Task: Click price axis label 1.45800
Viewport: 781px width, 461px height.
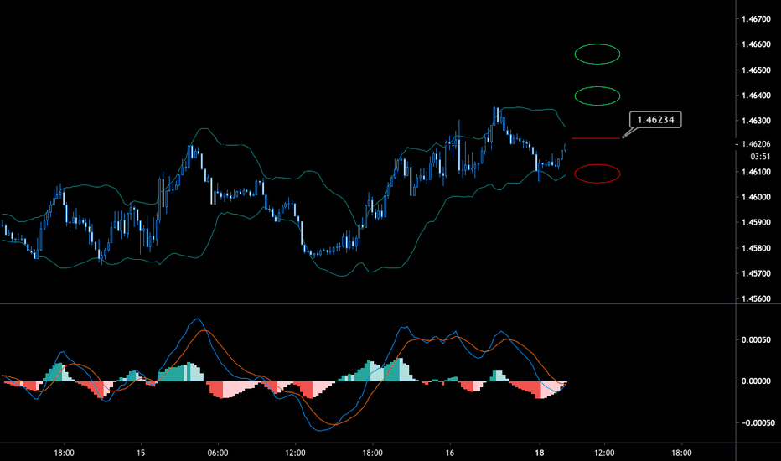Action: click(x=756, y=248)
